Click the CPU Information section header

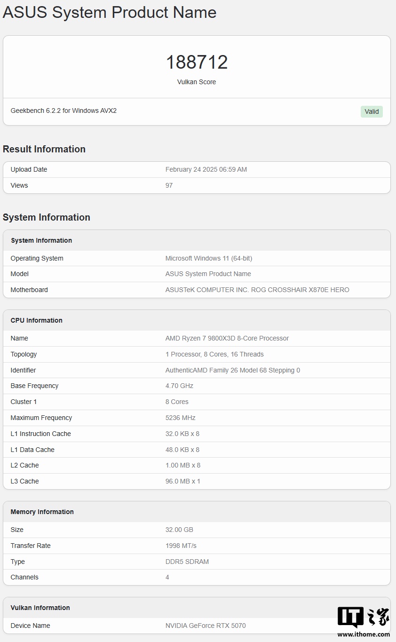[37, 320]
